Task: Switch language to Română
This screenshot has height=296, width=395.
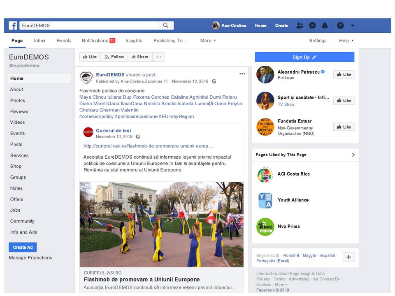Action: click(x=291, y=255)
